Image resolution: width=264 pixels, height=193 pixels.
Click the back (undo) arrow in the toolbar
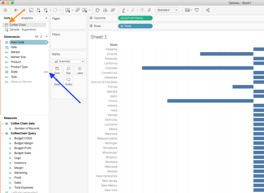point(16,10)
